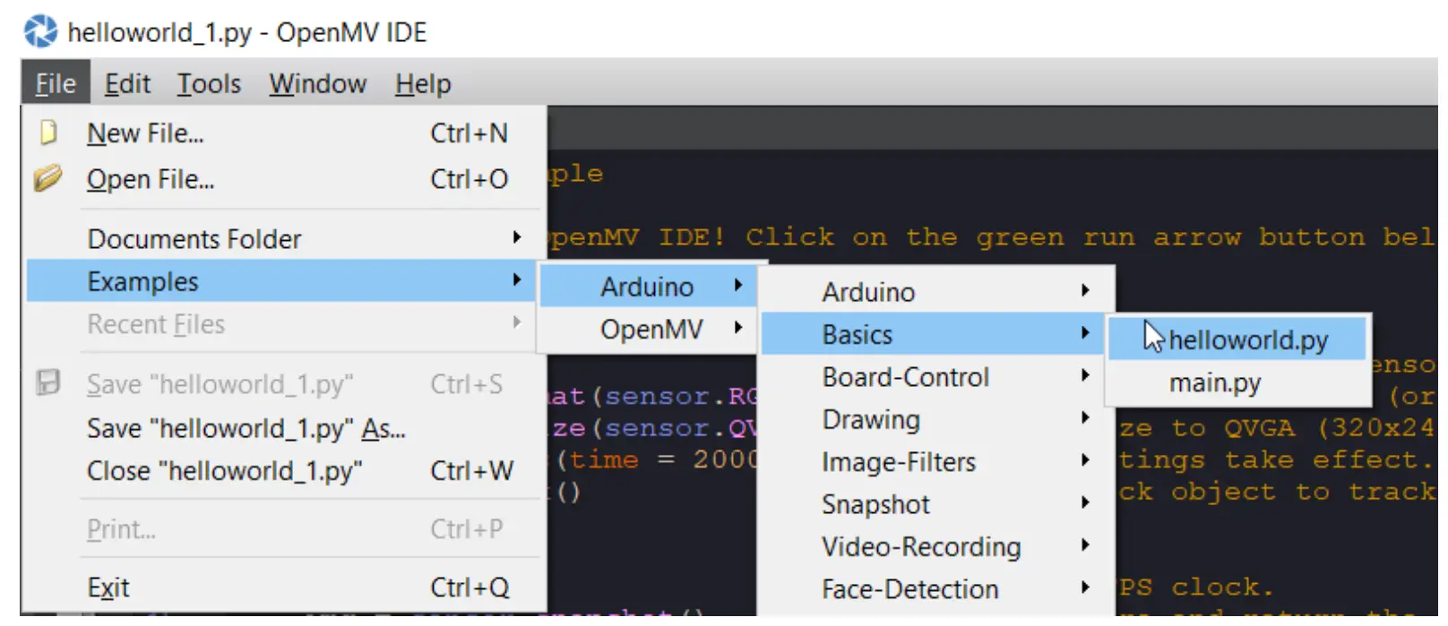1448x626 pixels.
Task: Choose Open File... menu entry
Action: point(286,179)
